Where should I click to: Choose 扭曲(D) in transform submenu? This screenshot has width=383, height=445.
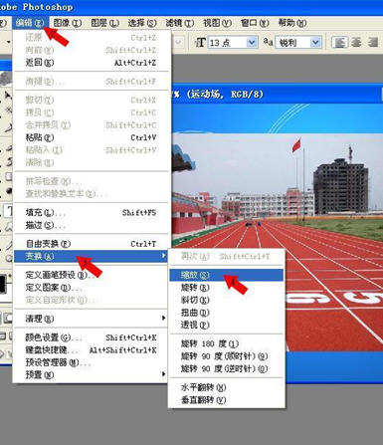tap(226, 313)
